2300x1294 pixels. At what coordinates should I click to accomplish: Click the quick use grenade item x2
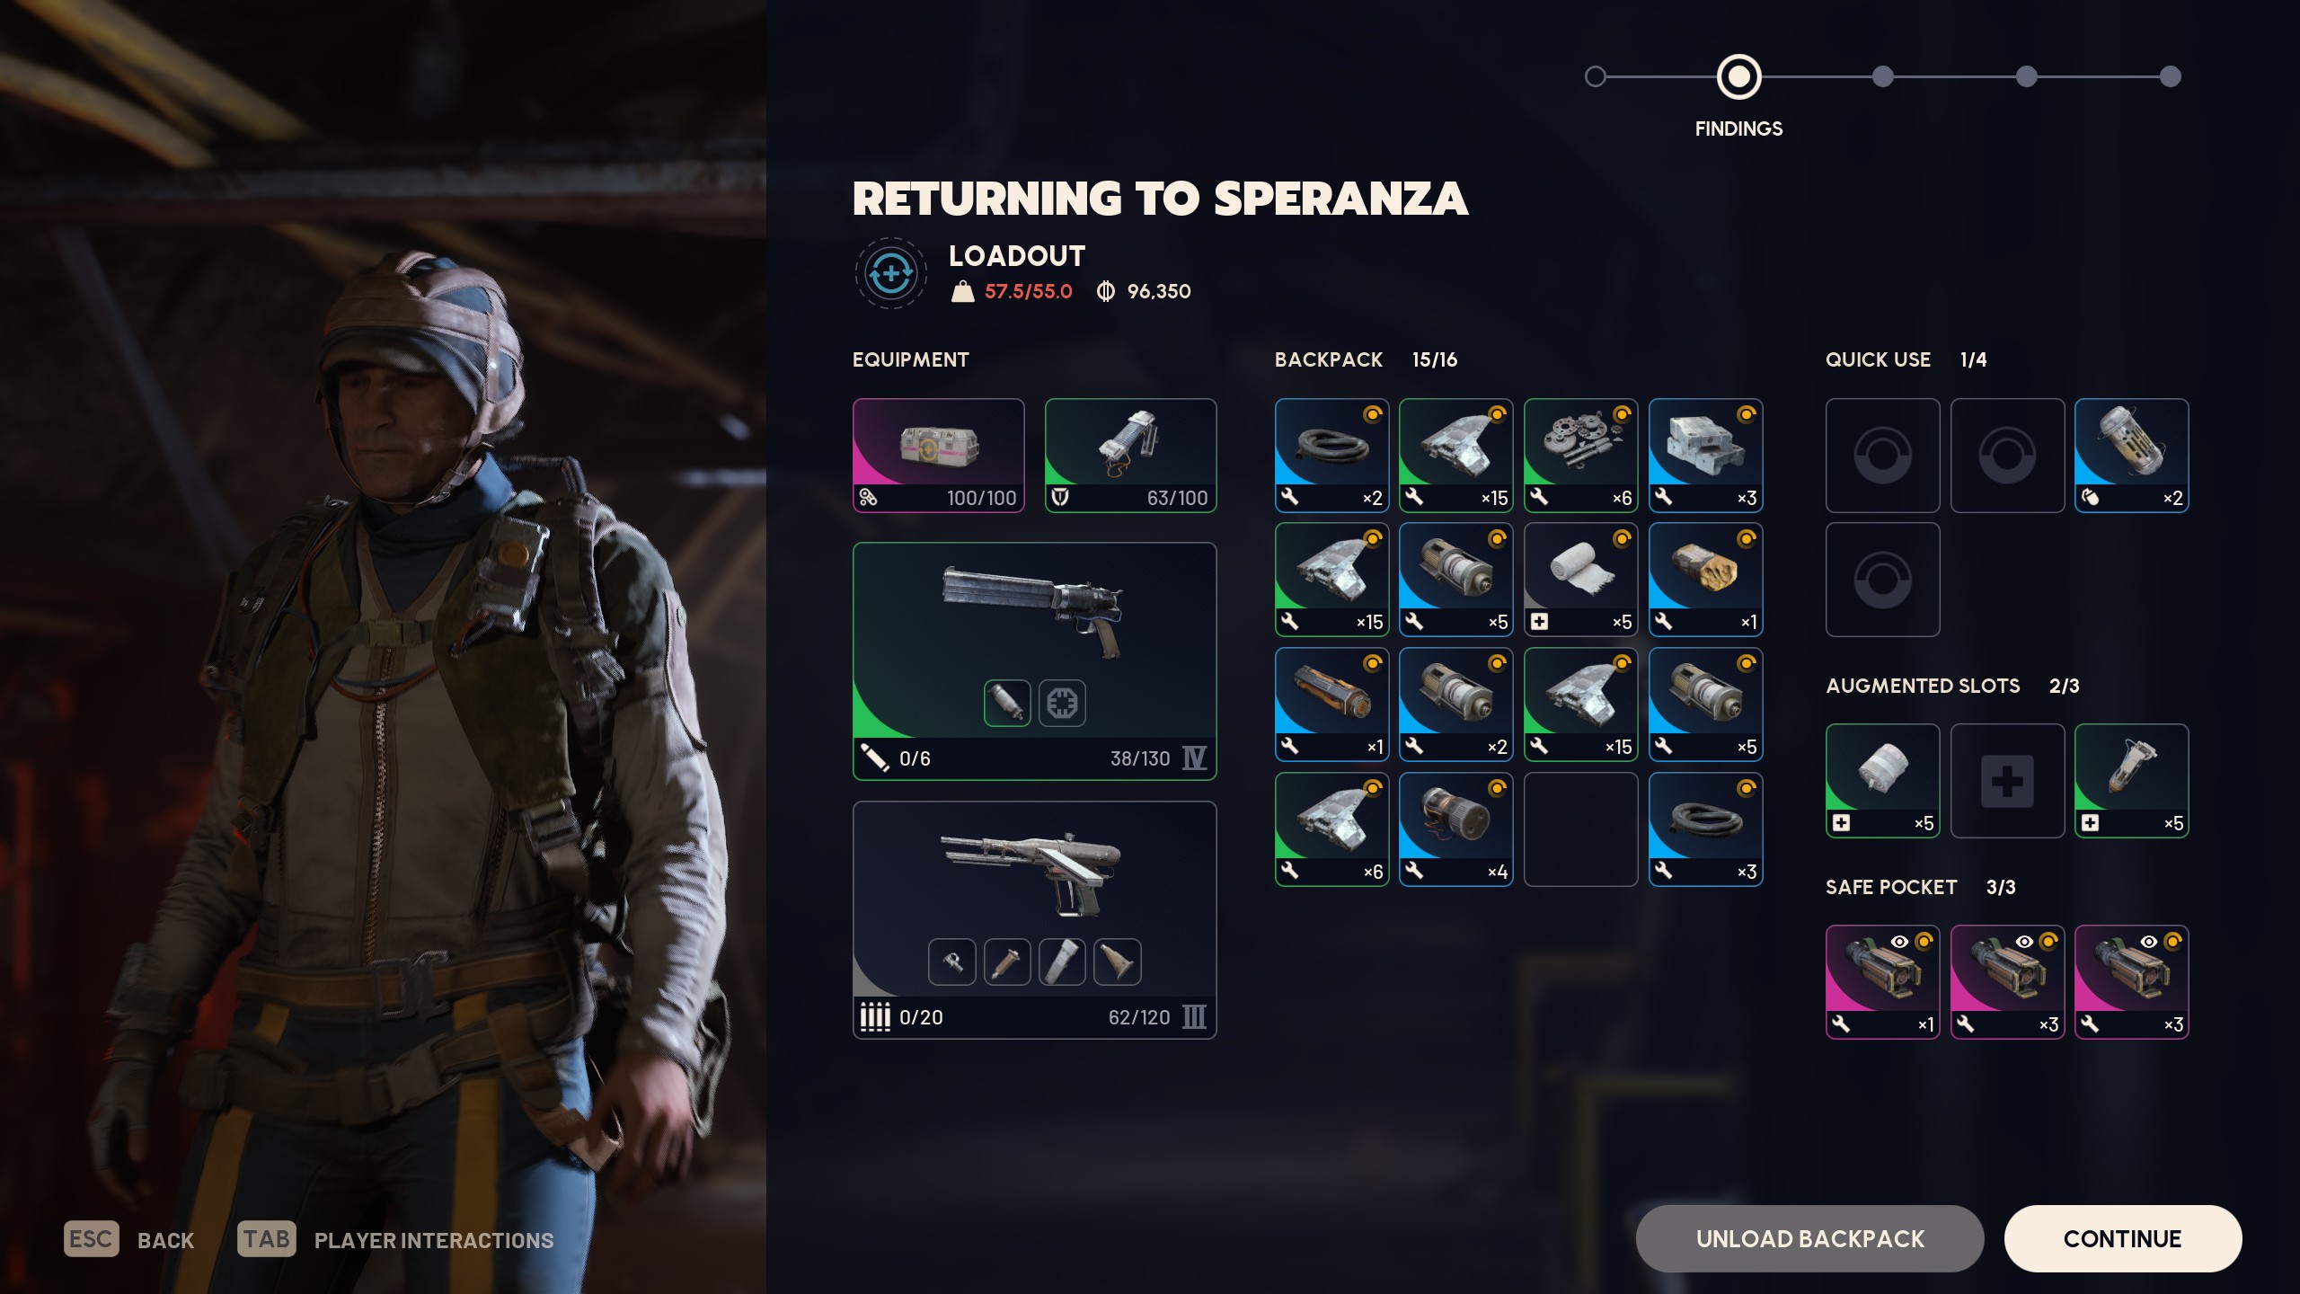(x=2131, y=456)
